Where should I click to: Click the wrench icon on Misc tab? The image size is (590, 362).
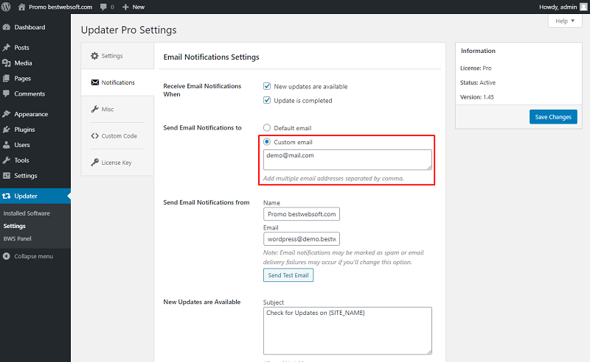95,109
